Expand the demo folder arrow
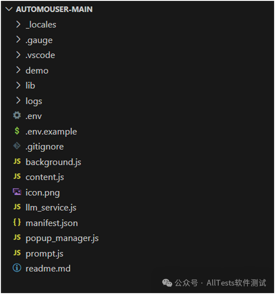 tap(18, 70)
